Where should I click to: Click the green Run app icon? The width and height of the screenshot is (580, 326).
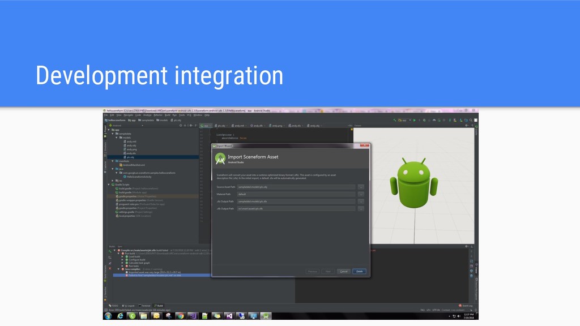point(414,120)
